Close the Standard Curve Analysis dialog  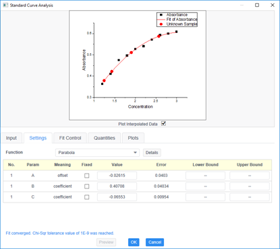tap(273, 5)
